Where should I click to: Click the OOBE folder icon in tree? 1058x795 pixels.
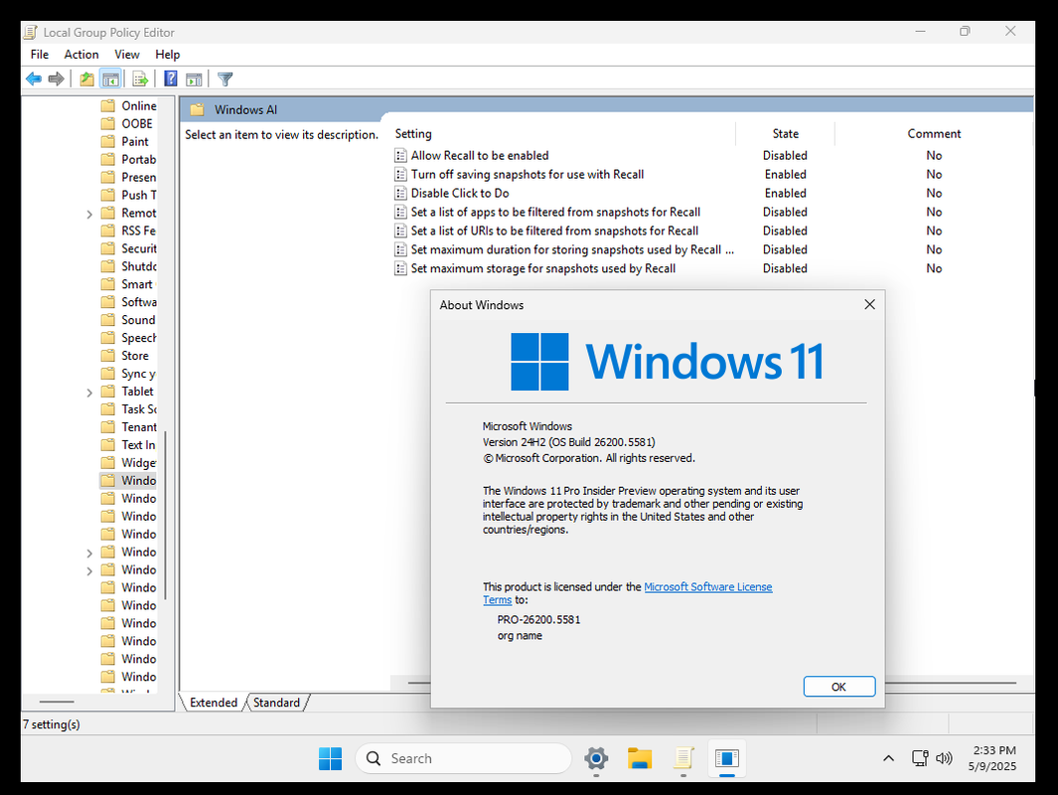point(108,123)
